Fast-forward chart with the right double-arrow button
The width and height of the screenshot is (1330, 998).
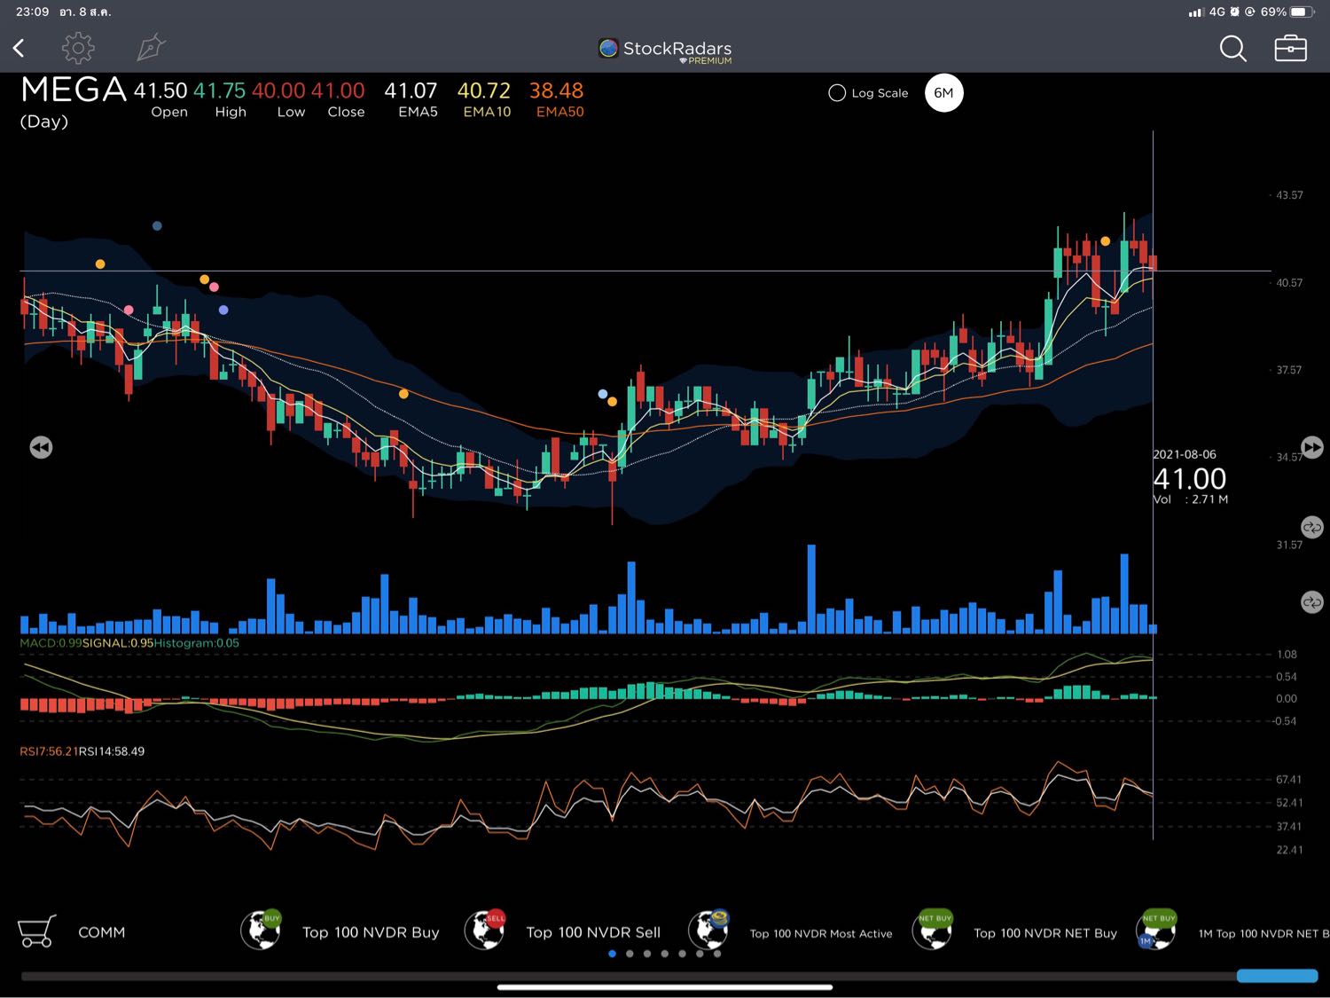[x=1311, y=447]
